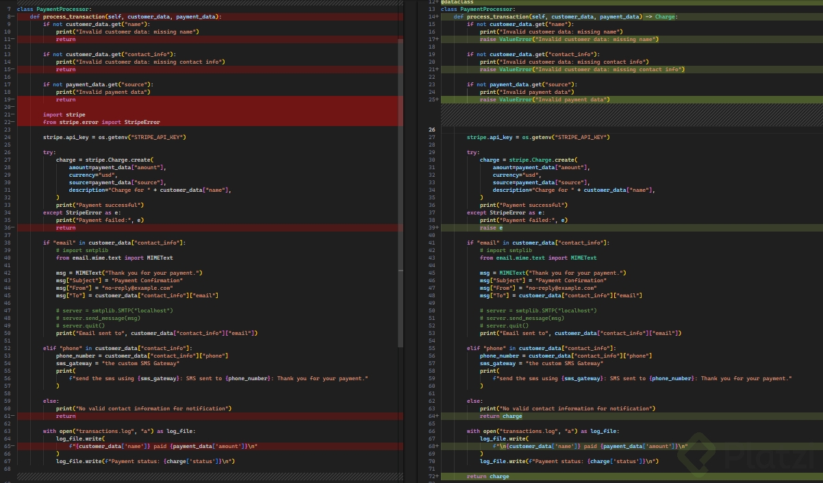
Task: Click 'log_file.write(f"Payment status' line in right pane
Action: tap(569, 461)
